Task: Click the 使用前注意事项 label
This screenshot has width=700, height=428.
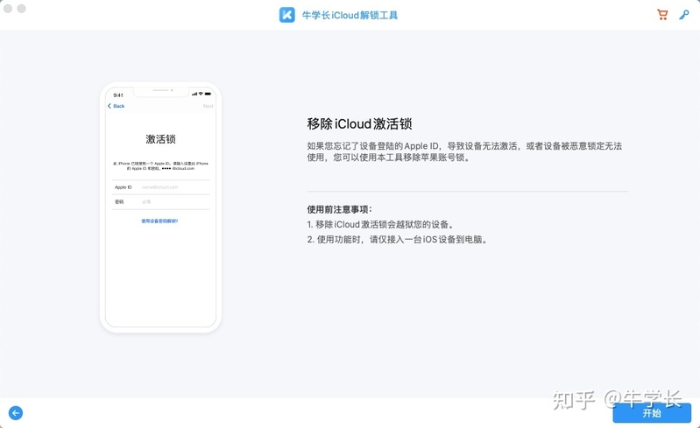Action: coord(339,209)
